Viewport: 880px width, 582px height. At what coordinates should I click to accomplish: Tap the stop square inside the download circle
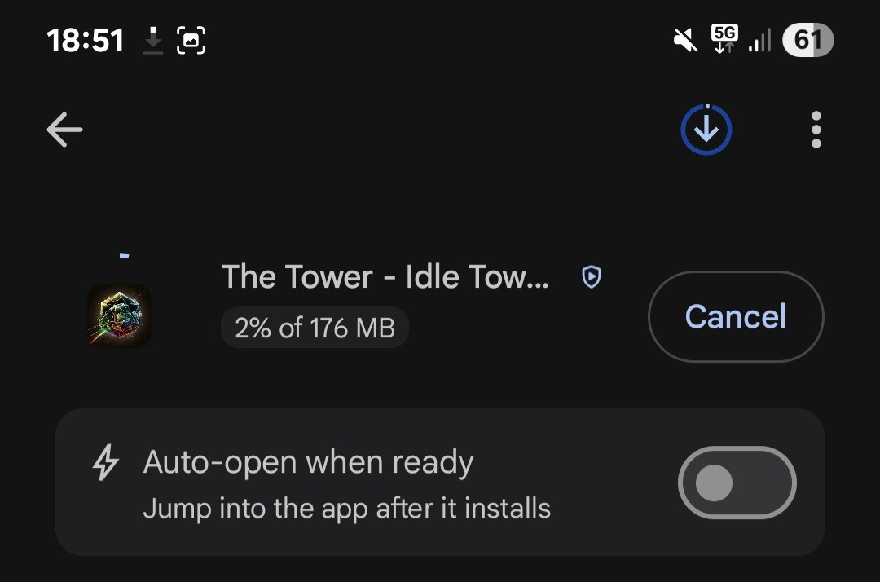click(x=706, y=129)
